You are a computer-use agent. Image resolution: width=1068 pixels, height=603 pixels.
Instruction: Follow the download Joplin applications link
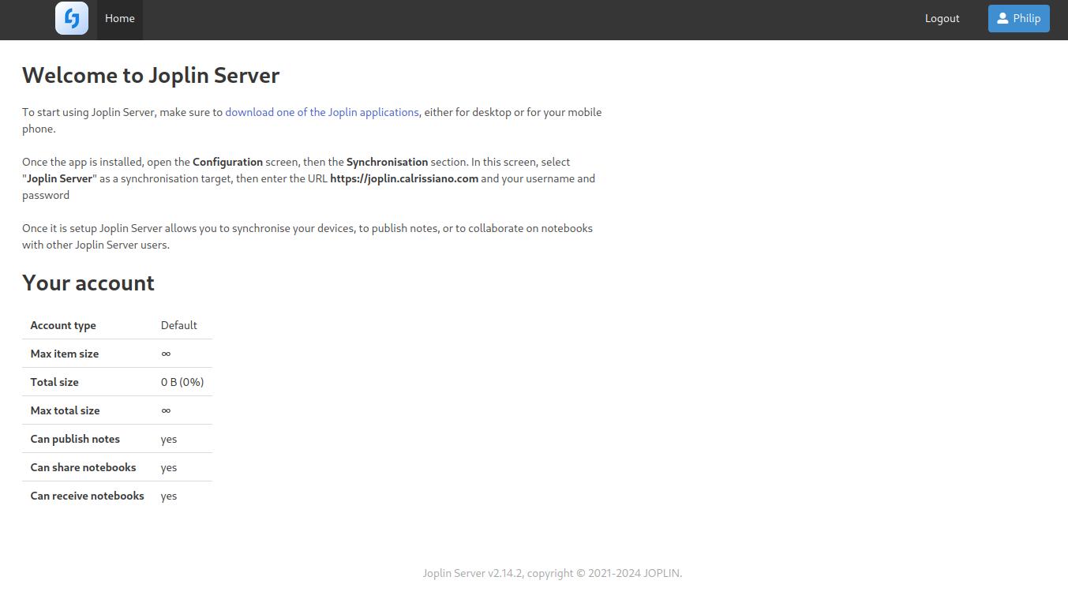click(322, 112)
